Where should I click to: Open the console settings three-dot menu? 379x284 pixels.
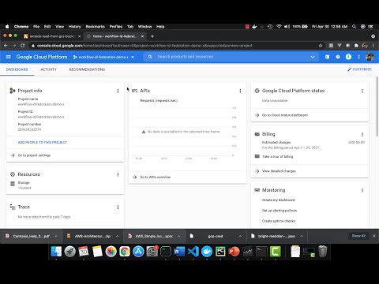(x=358, y=57)
